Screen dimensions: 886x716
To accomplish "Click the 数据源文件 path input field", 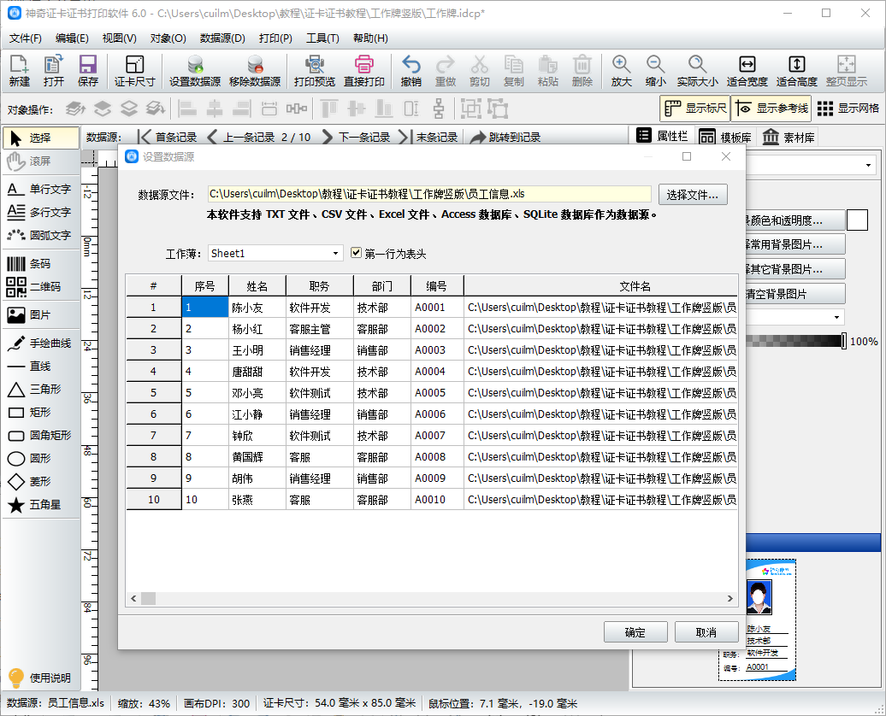I will pos(429,195).
